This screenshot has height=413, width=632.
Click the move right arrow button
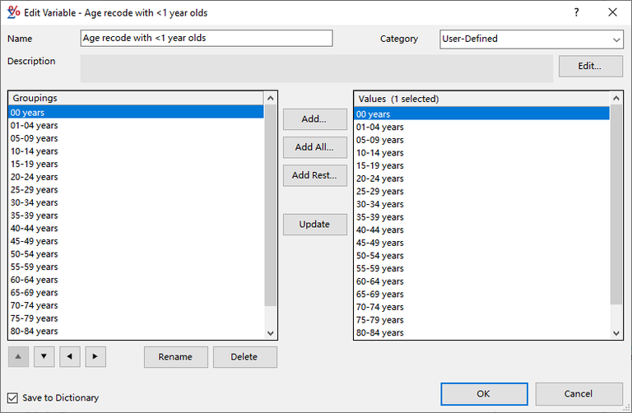(96, 356)
